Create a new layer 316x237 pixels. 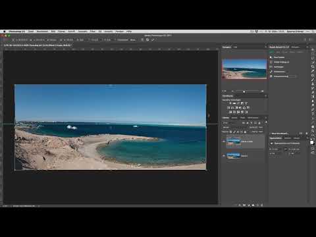257,205
